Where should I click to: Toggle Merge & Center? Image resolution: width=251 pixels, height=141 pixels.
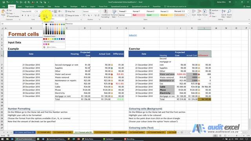click(x=72, y=16)
